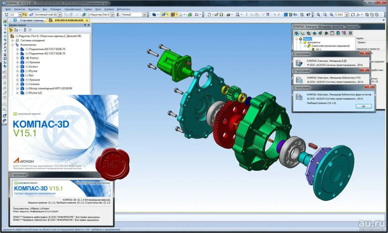Activate the context help arrow-question icon
This screenshot has height=233, width=388.
pos(308,15)
